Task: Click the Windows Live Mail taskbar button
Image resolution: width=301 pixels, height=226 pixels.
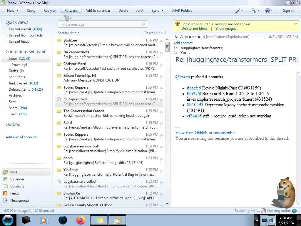Action: click(117, 220)
